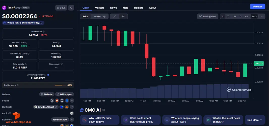Viewport: 269px width, 126px height.
Task: Open the About tab
Action: [x=152, y=8]
